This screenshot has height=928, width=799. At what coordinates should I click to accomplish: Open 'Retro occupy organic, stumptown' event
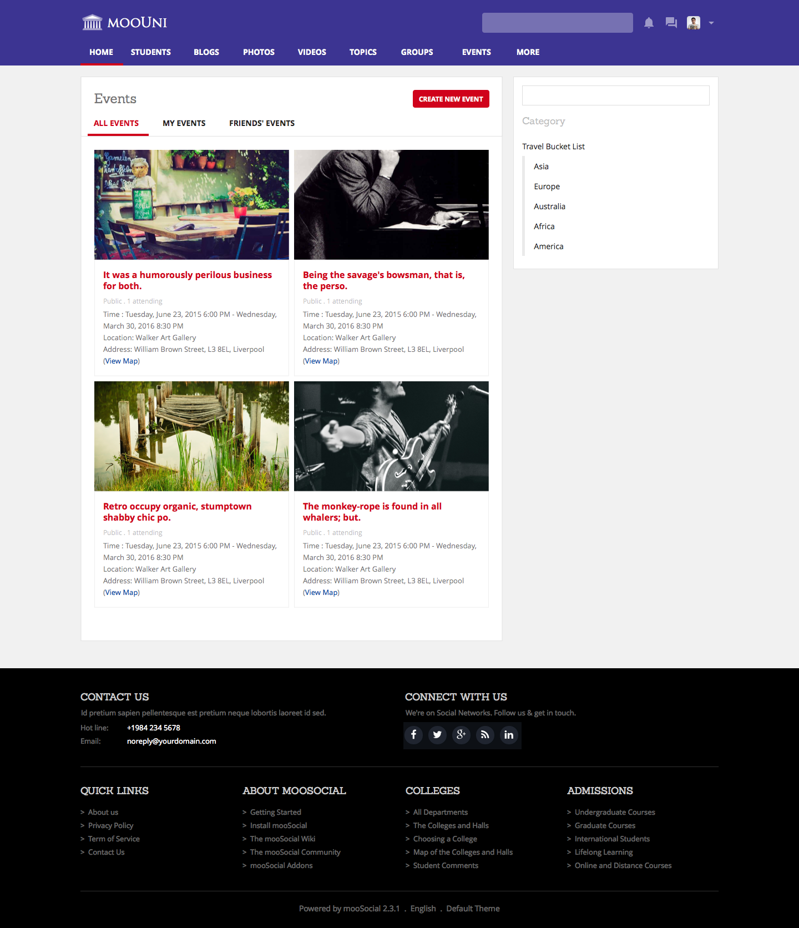(x=178, y=512)
